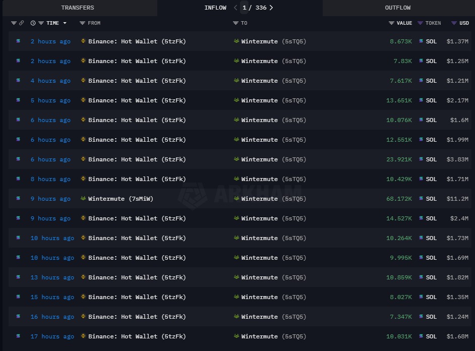Go to the previous page of inflow transfers

pos(235,8)
